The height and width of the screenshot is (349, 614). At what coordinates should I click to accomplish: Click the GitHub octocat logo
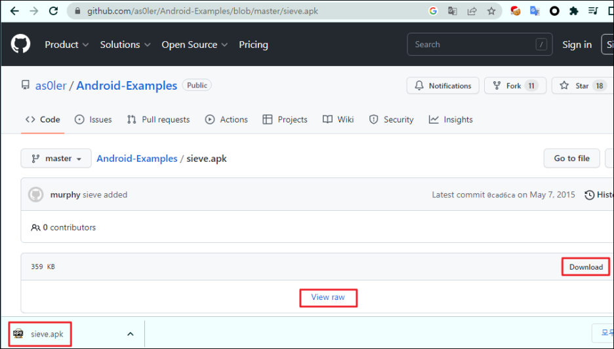[20, 44]
